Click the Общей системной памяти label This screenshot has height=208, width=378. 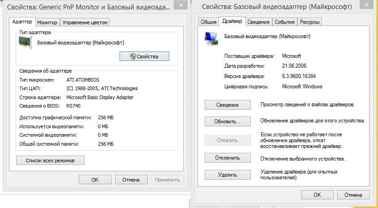click(49, 144)
